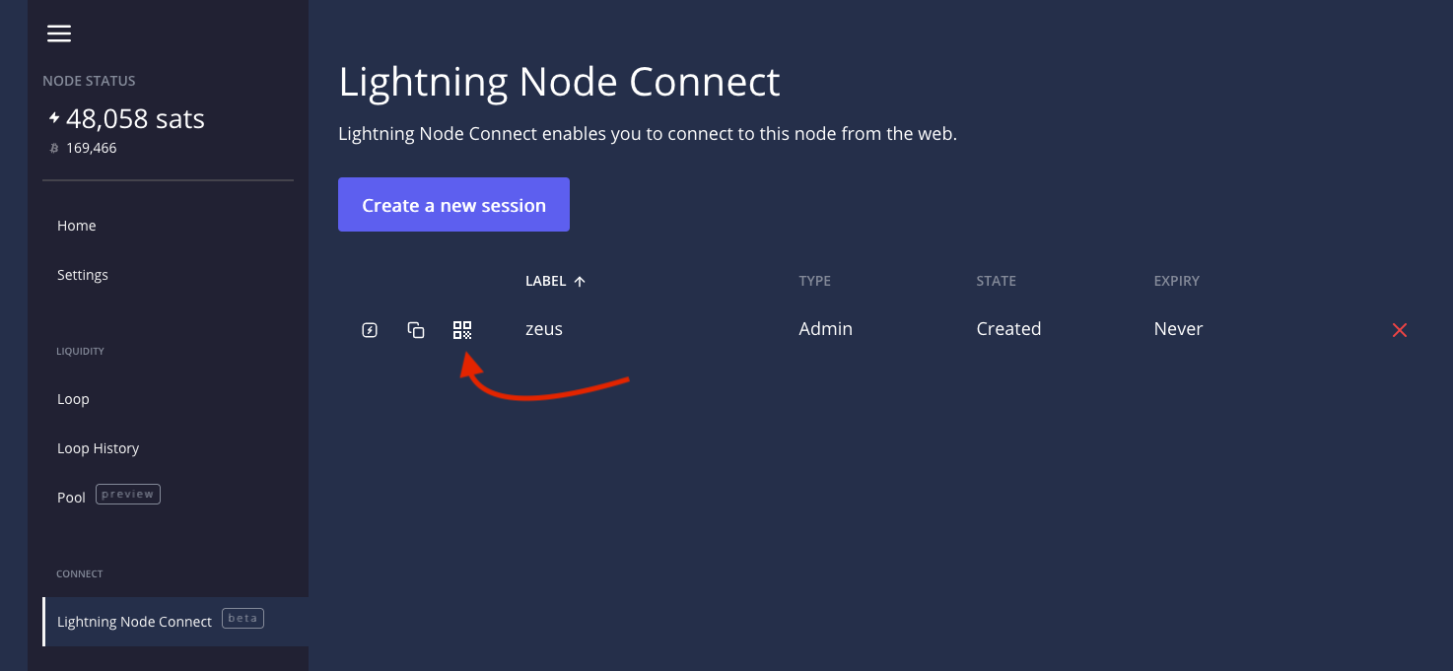Select Lightning Node Connect sidebar item

(134, 622)
